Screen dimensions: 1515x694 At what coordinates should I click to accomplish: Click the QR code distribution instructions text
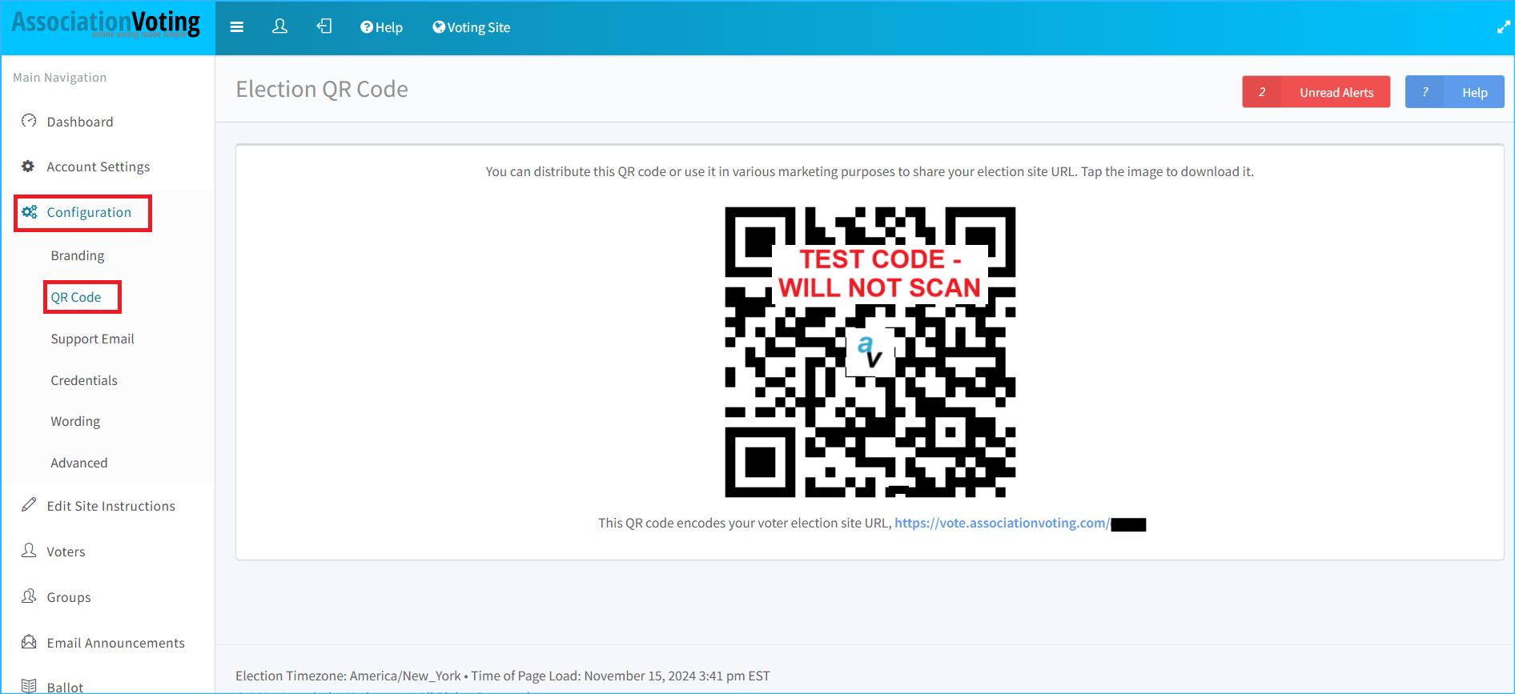tap(870, 171)
